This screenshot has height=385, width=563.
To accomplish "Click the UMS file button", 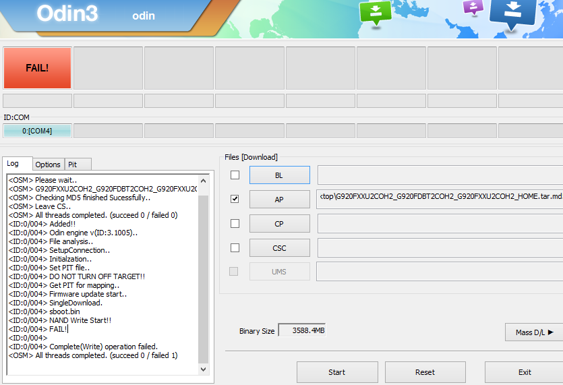I will point(279,272).
